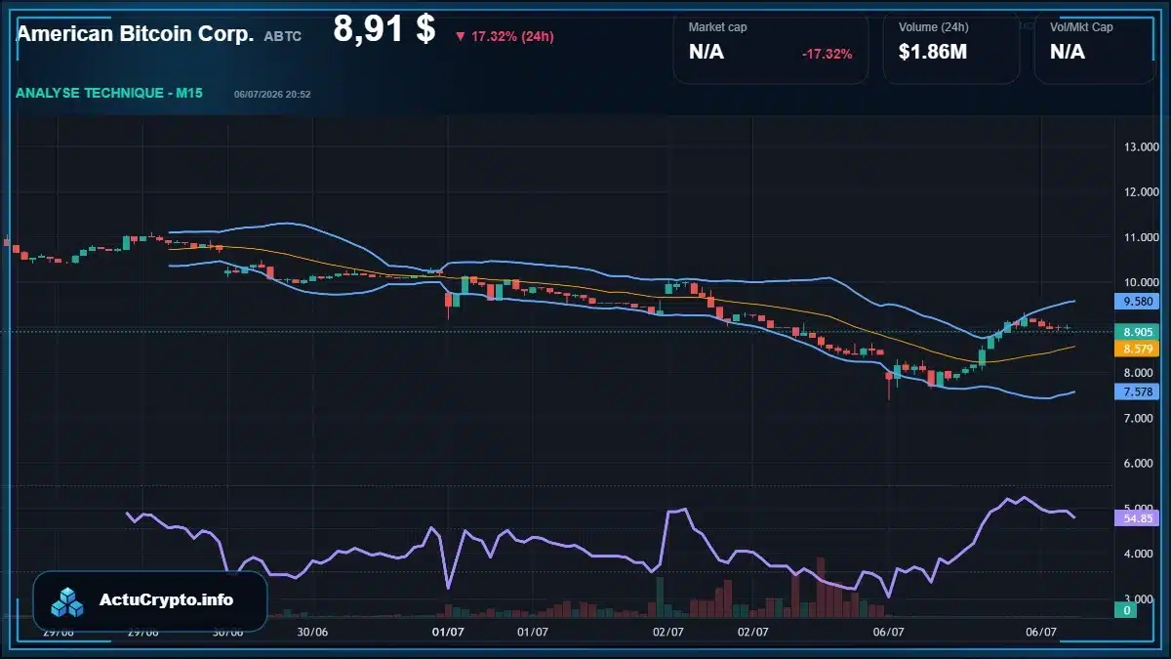Click the Market cap label
Image resolution: width=1171 pixels, height=659 pixels.
click(x=717, y=27)
